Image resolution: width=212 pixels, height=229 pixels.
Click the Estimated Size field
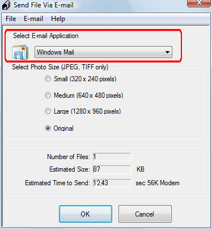tap(112, 169)
